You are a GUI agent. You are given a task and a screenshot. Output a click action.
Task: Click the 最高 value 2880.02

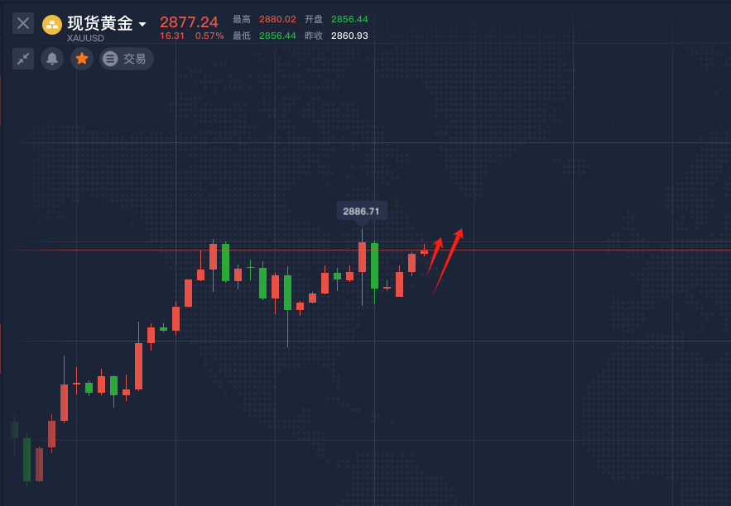(277, 19)
